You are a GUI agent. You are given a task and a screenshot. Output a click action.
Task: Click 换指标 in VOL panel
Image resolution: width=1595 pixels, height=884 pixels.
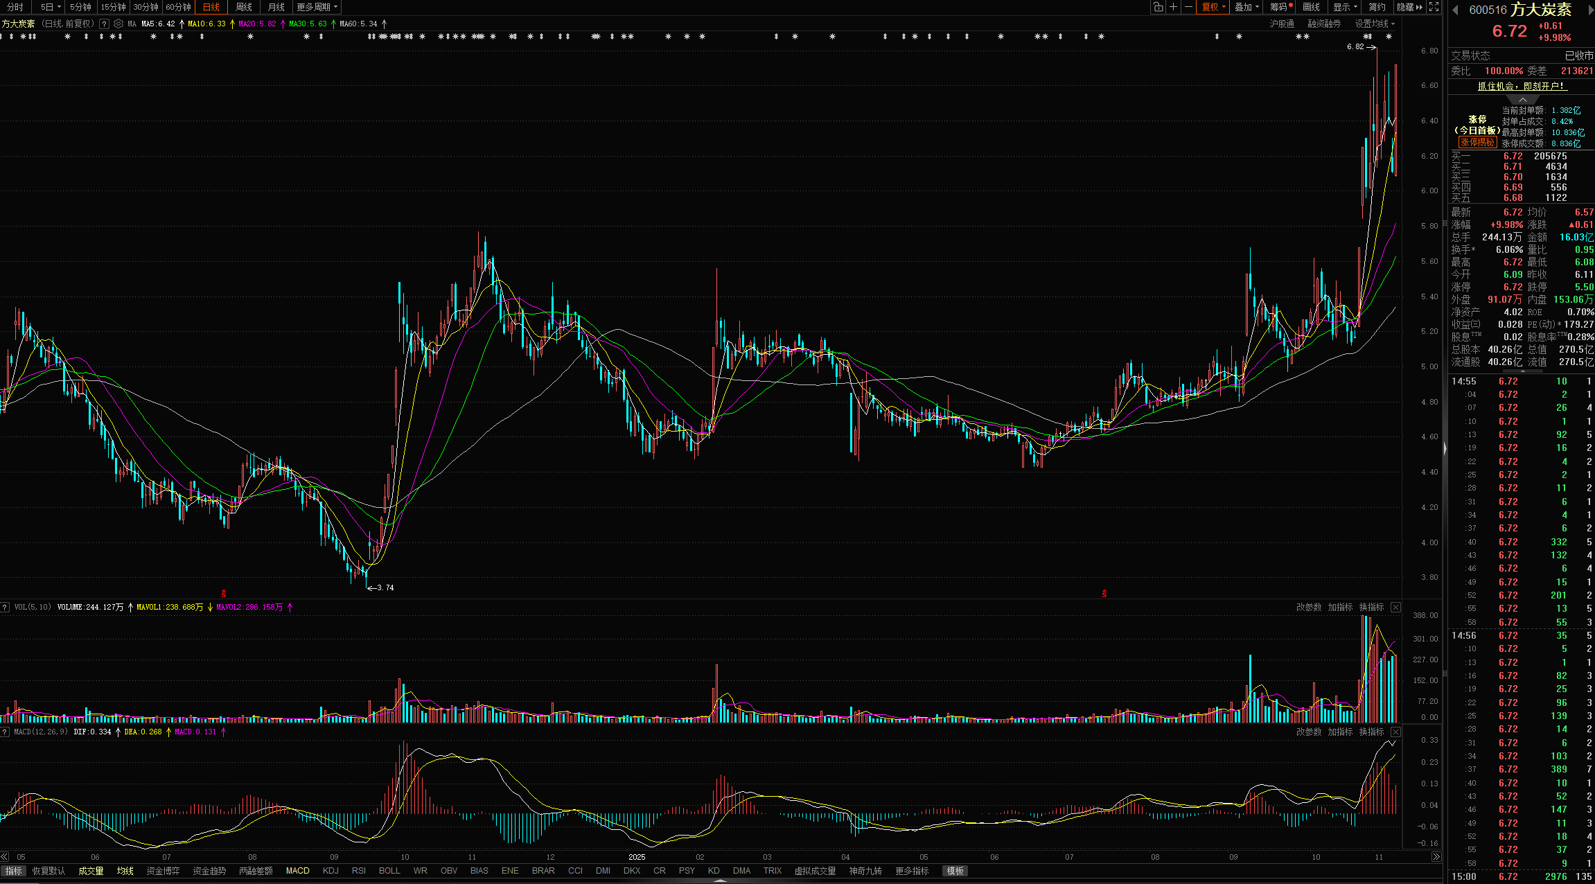tap(1371, 607)
